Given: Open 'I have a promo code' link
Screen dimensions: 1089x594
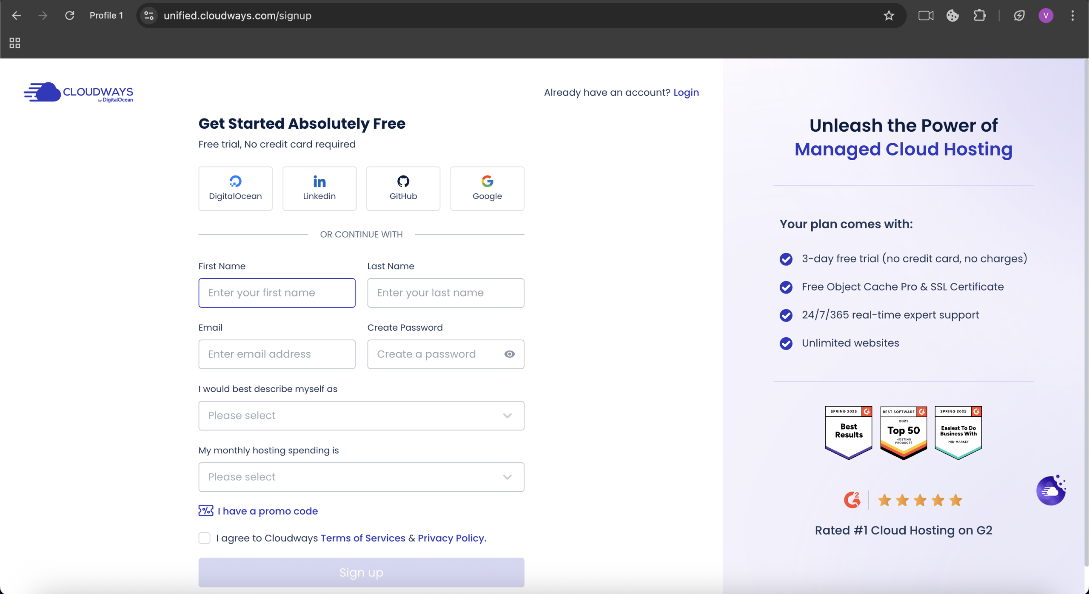Looking at the screenshot, I should coord(268,511).
